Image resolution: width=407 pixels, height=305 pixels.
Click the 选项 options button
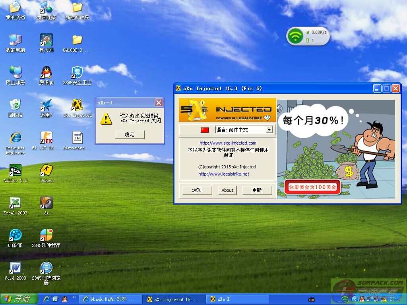(x=197, y=190)
